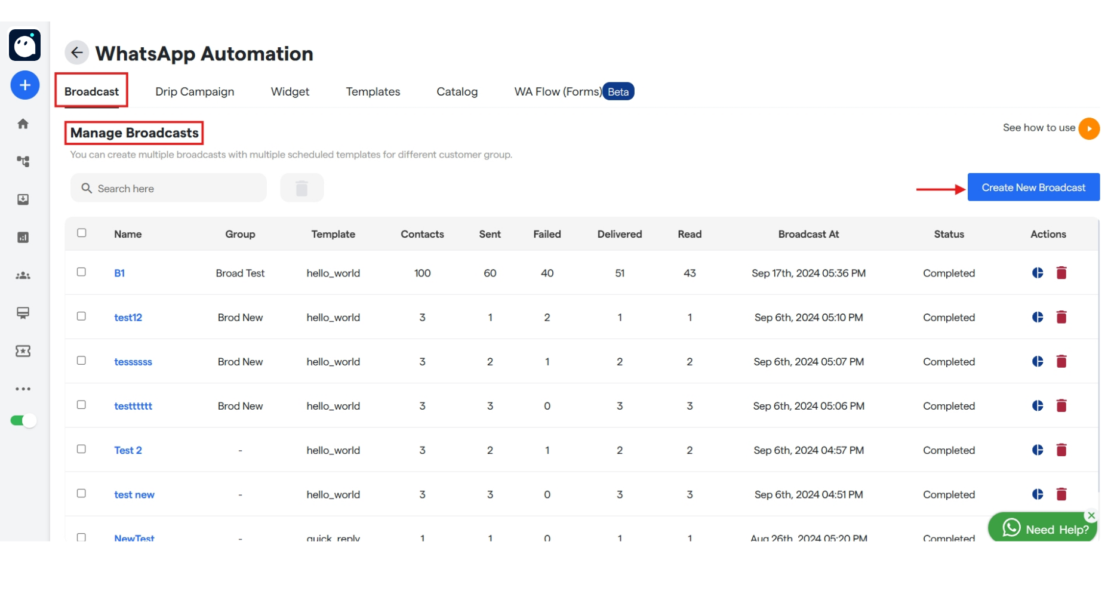Check the test12 row checkbox

[82, 316]
